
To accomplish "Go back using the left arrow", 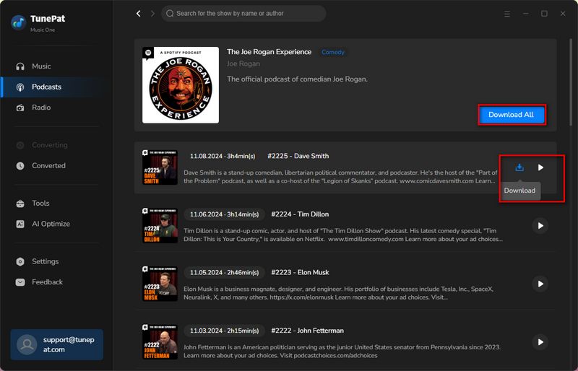I will (x=139, y=14).
